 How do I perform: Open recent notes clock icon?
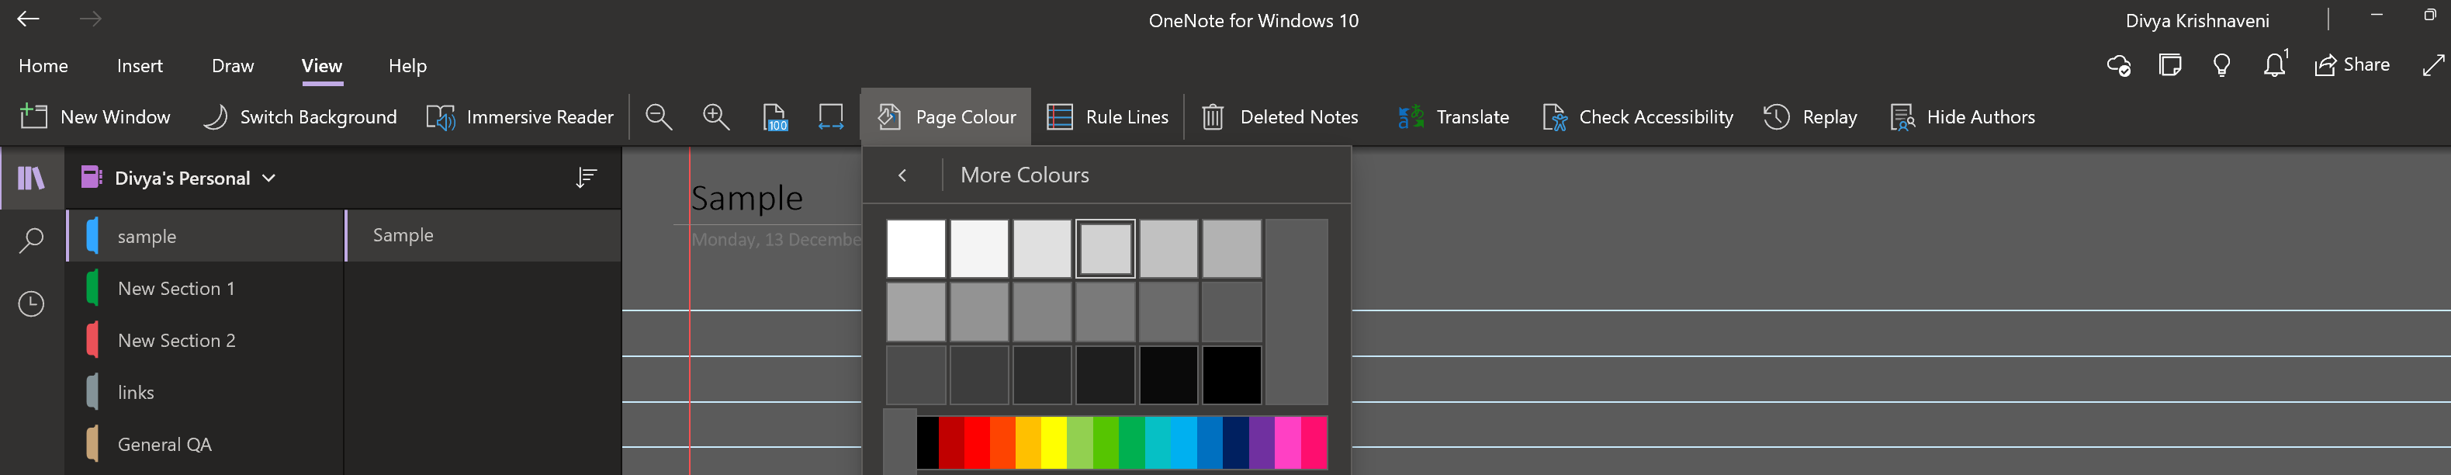coord(31,303)
